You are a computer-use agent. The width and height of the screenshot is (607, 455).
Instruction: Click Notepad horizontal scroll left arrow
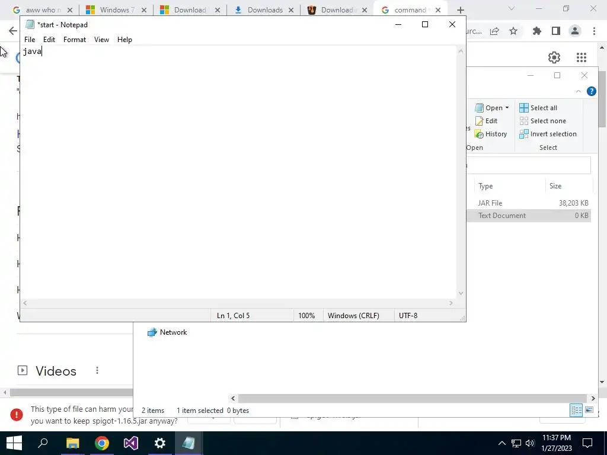(x=25, y=303)
